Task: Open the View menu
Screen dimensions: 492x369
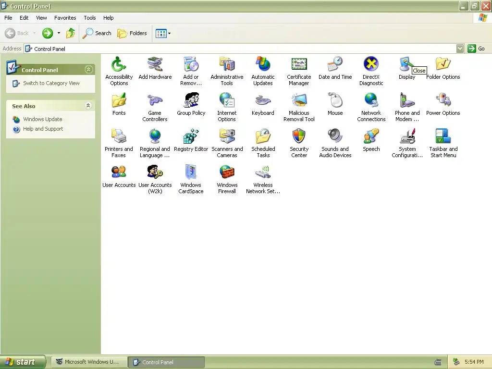Action: pyautogui.click(x=41, y=18)
